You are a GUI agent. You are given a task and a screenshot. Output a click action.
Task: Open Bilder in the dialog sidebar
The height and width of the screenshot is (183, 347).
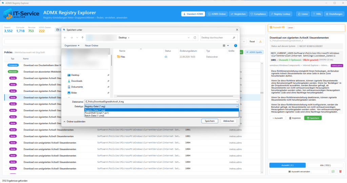[74, 93]
